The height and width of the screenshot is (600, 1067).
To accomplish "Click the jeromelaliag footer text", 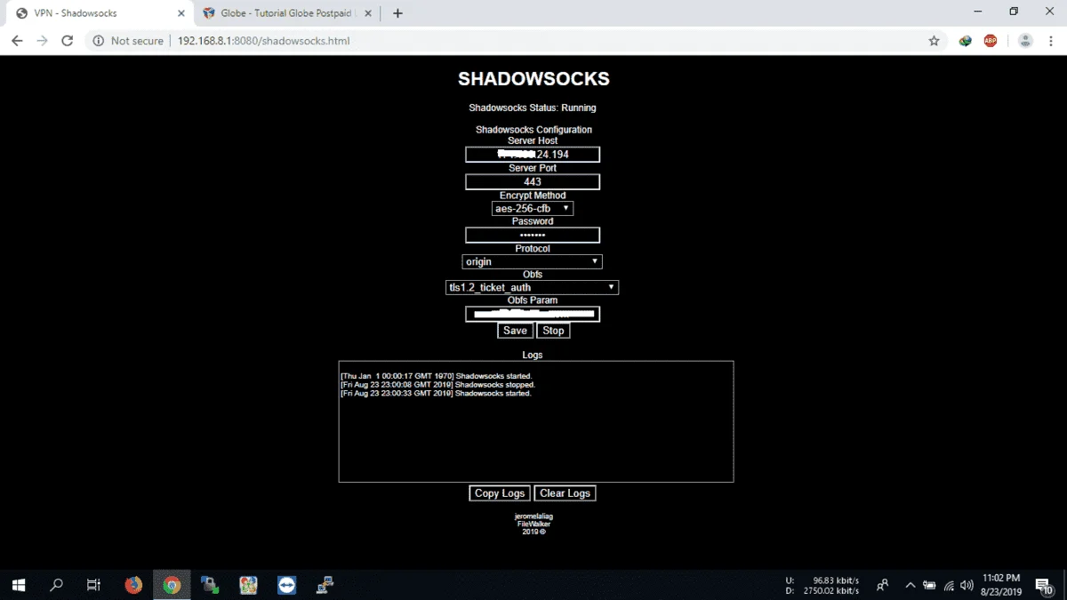I will coord(533,516).
